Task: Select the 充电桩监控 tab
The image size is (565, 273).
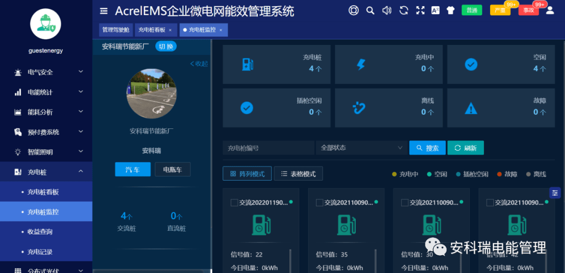Action: (204, 30)
